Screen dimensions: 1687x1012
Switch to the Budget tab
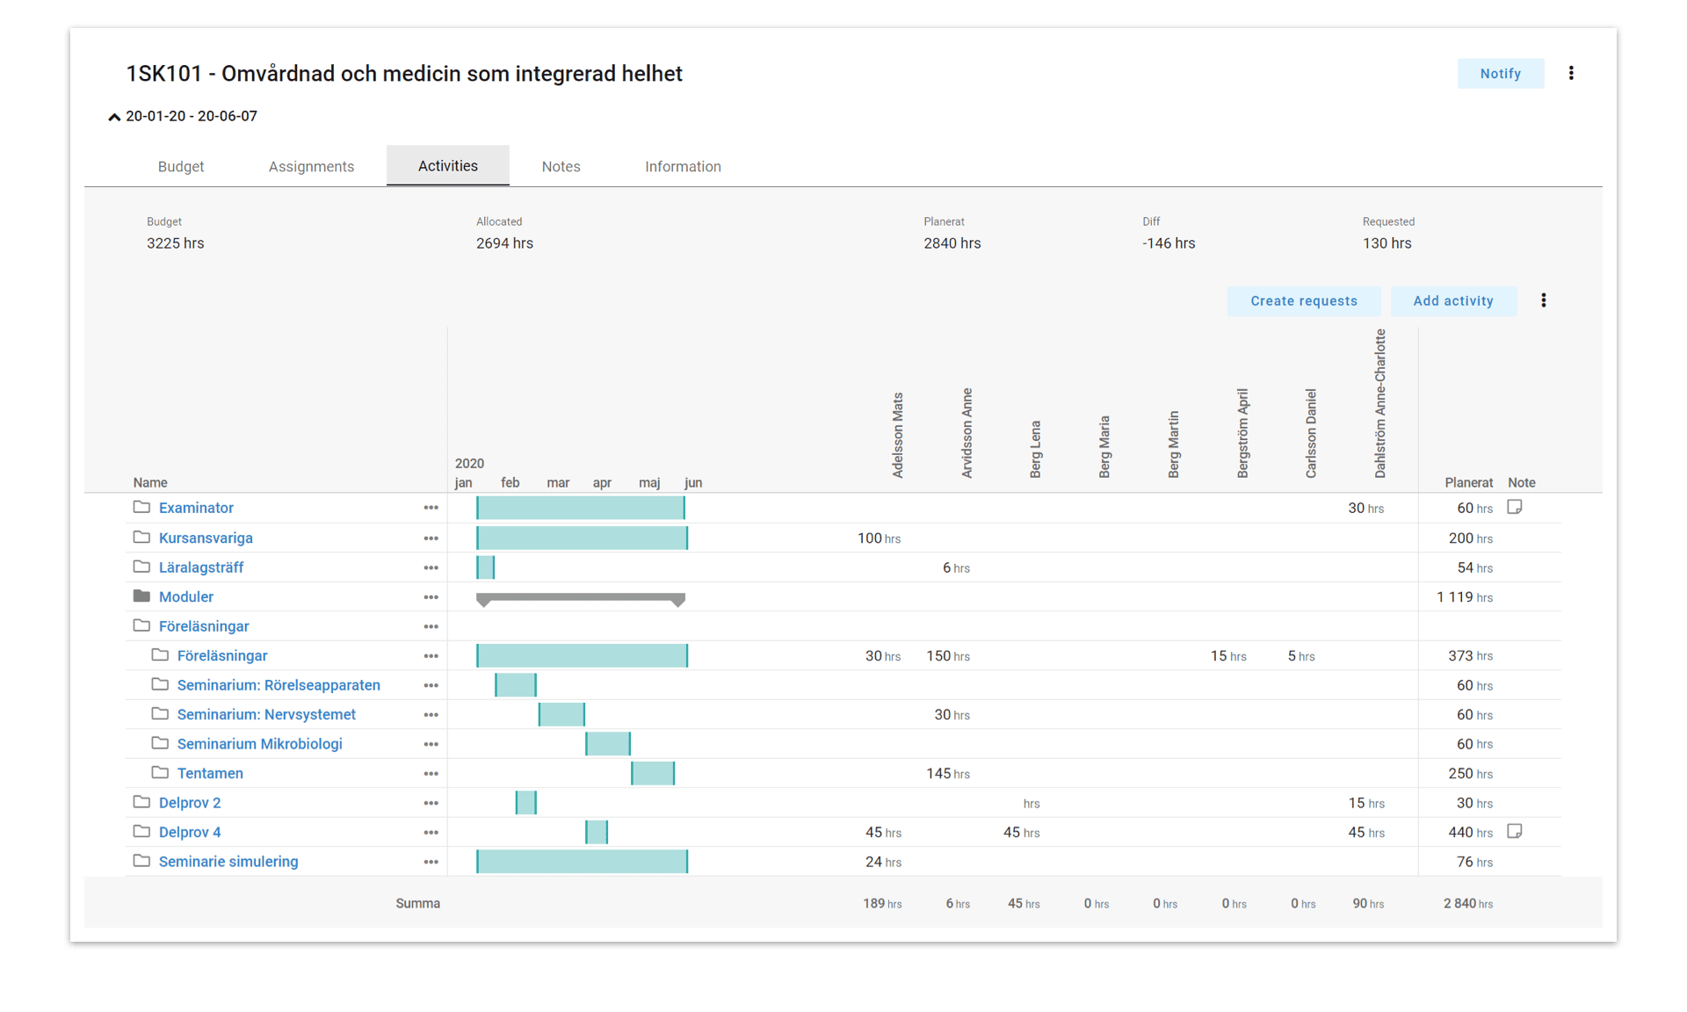(180, 166)
